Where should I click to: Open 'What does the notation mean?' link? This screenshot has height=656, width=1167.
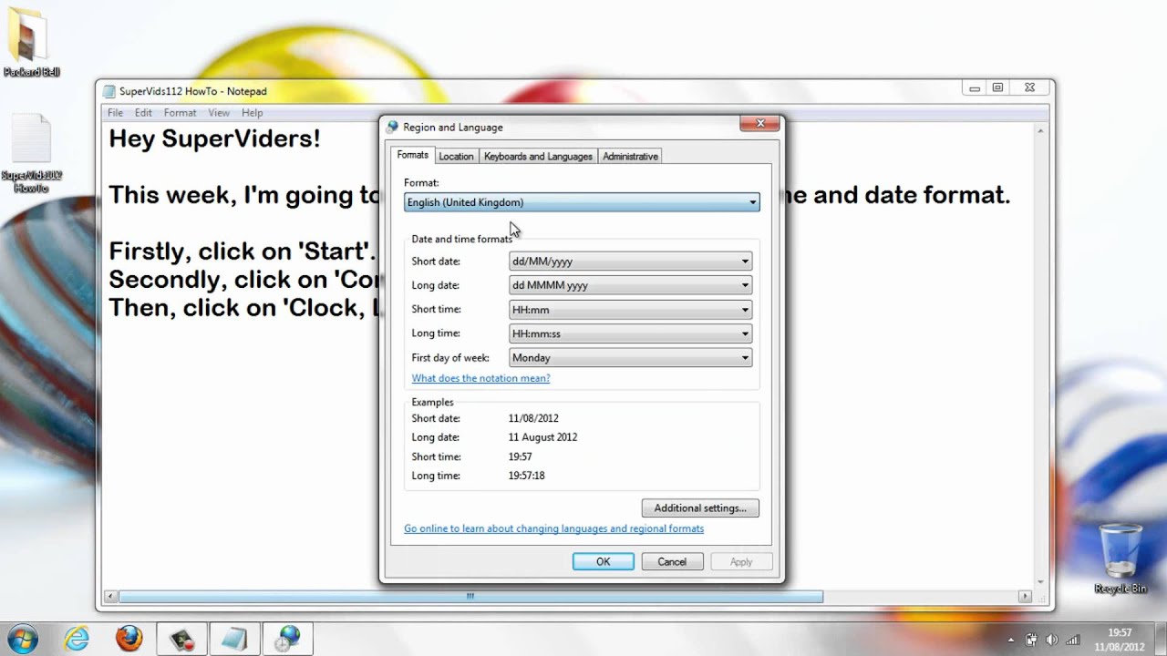pyautogui.click(x=480, y=378)
